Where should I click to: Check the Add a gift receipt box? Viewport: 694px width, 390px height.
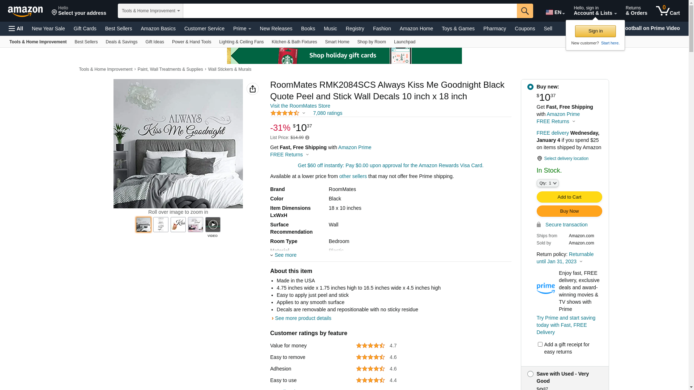click(x=540, y=344)
